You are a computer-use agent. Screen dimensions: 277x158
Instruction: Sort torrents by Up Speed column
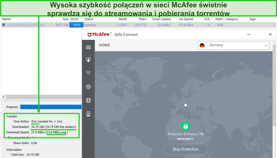tap(186, 19)
